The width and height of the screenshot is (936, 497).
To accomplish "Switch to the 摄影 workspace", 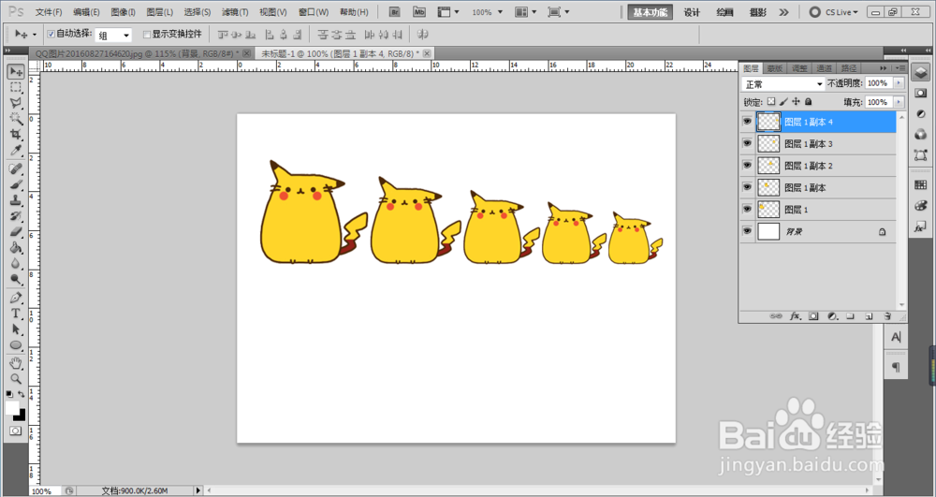I will pyautogui.click(x=757, y=12).
